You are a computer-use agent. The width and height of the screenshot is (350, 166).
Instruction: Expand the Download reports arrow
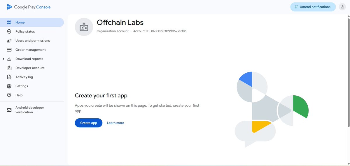3,59
